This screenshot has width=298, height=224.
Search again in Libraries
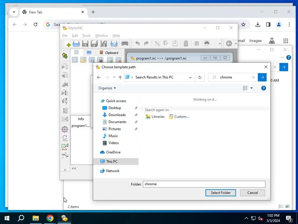(155, 117)
